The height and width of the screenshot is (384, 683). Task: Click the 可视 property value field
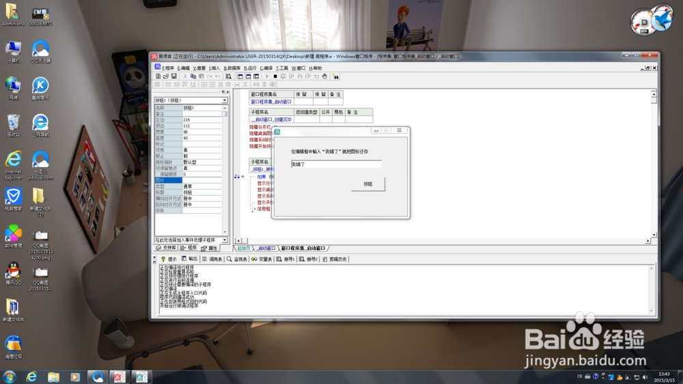tap(202, 149)
